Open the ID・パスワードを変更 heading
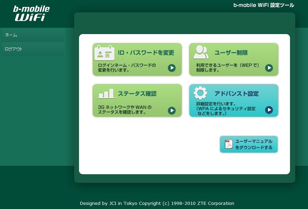The width and height of the screenshot is (308, 209). point(146,53)
